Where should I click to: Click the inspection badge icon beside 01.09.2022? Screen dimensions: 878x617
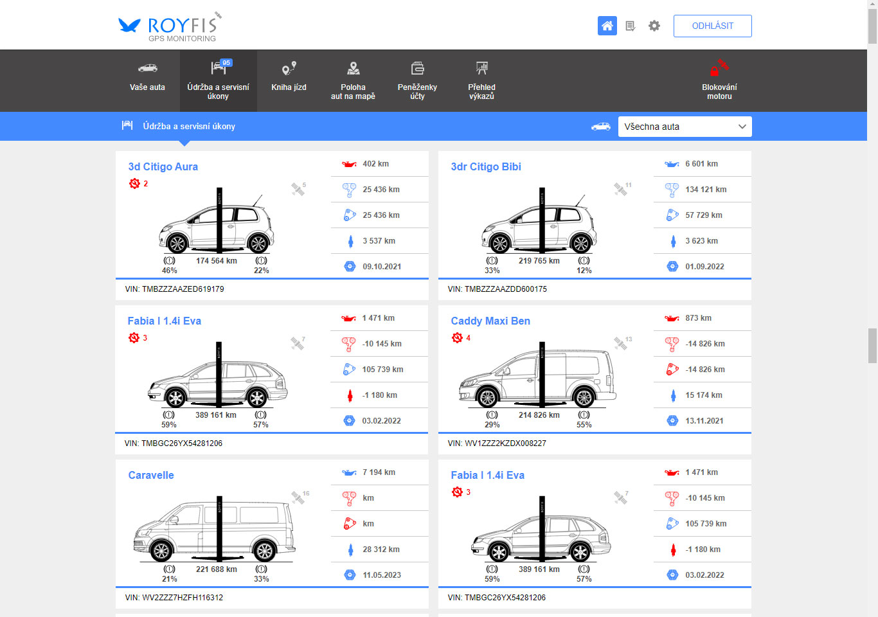pyautogui.click(x=672, y=266)
